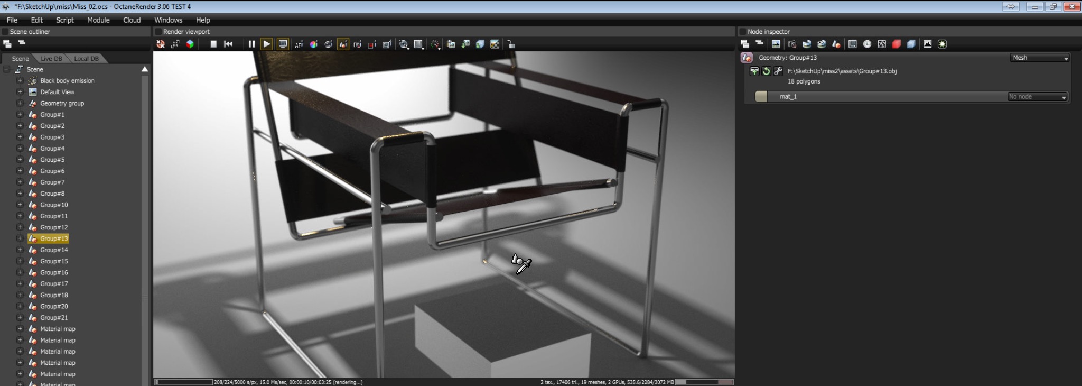Image resolution: width=1082 pixels, height=386 pixels.
Task: Open the post processing glare icon
Action: pyautogui.click(x=942, y=44)
